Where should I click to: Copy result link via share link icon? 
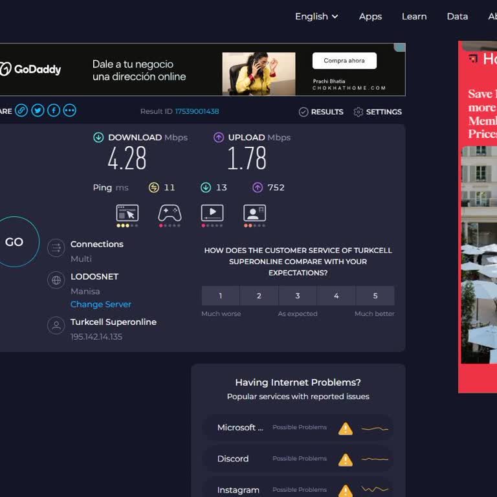[x=21, y=111]
